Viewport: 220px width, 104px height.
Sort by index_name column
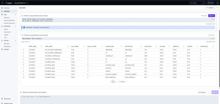pyautogui.click(x=68, y=46)
